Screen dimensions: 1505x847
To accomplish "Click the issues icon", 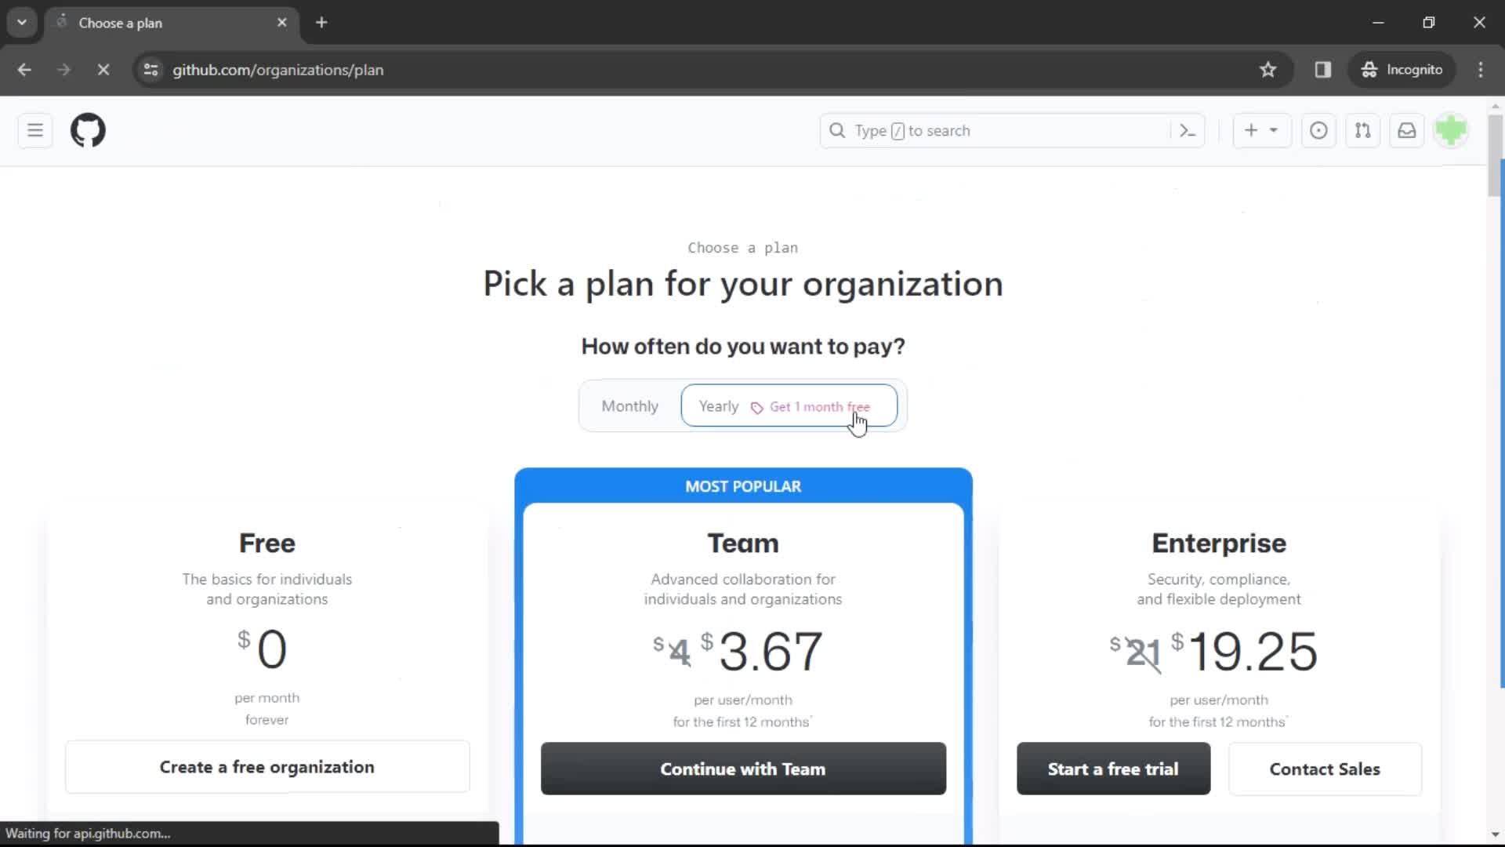I will (1319, 130).
